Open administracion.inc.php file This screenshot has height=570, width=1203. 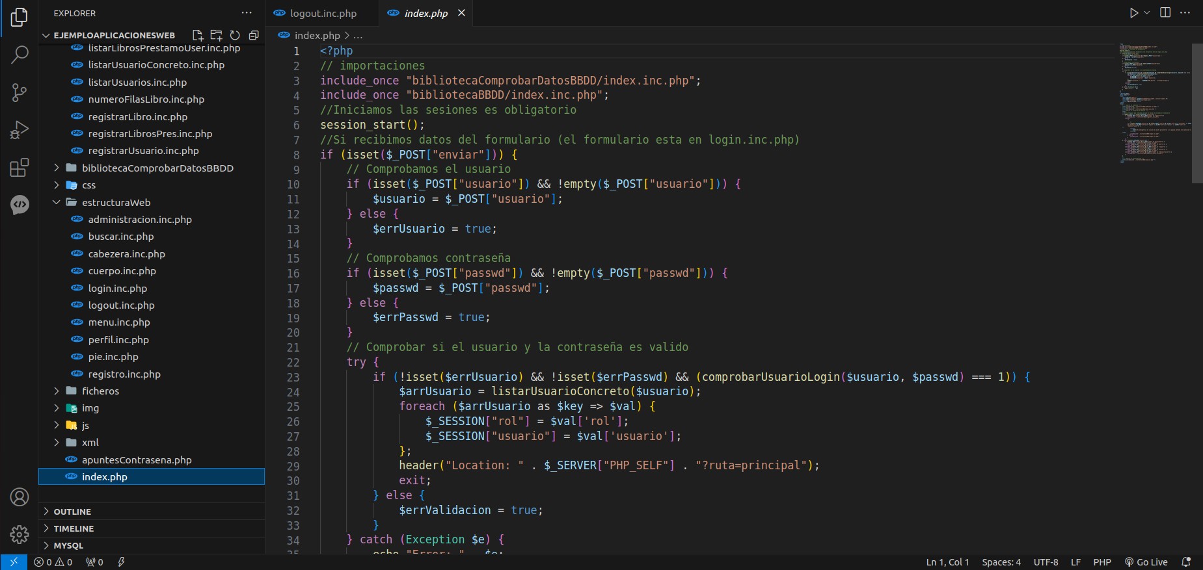(152, 219)
